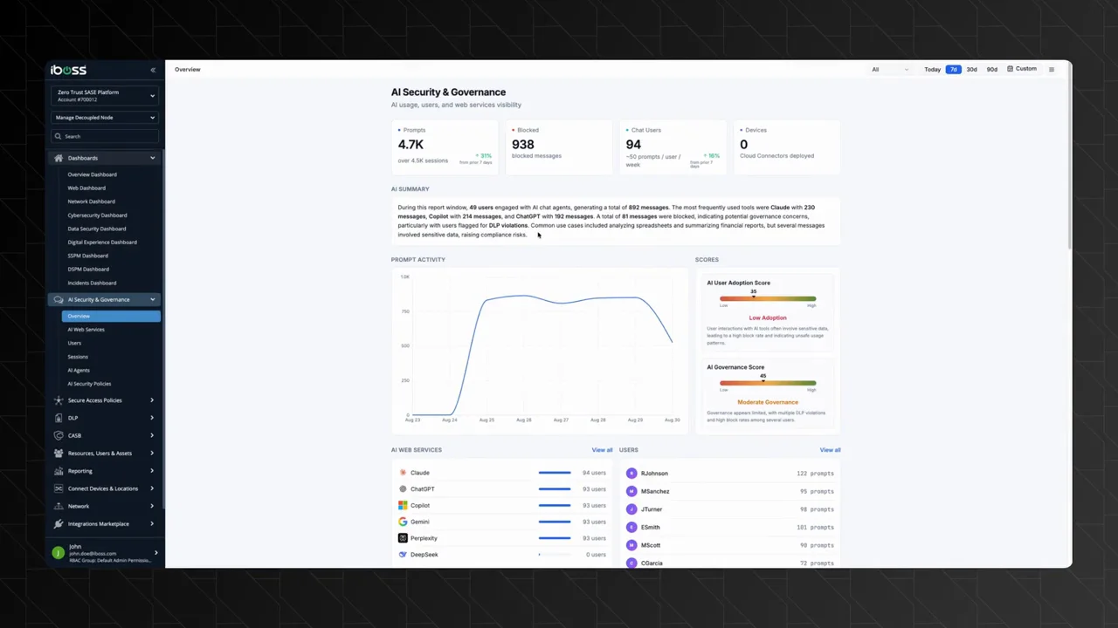Screen dimensions: 1118x628
Task: Click MSanchez's user avatar
Action: [x=631, y=491]
